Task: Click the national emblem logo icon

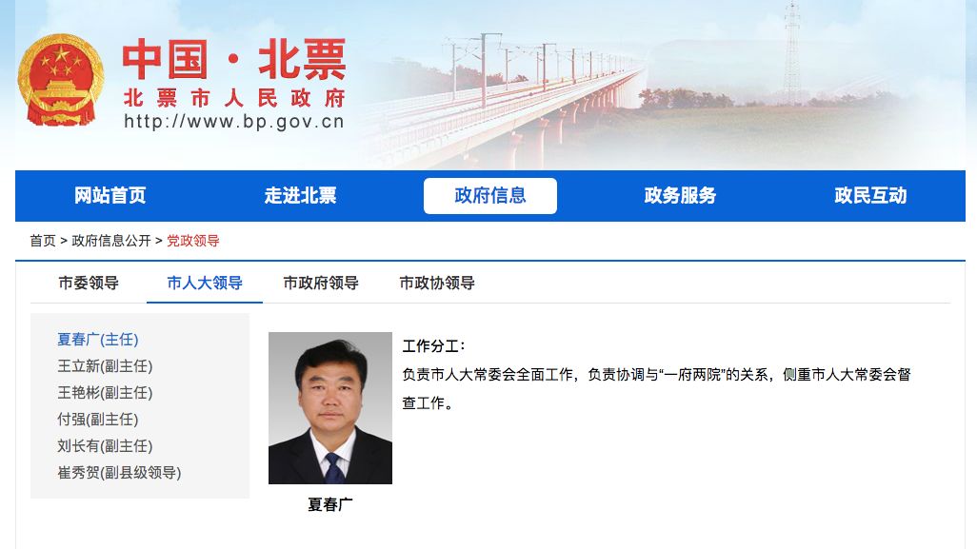Action: (x=60, y=80)
